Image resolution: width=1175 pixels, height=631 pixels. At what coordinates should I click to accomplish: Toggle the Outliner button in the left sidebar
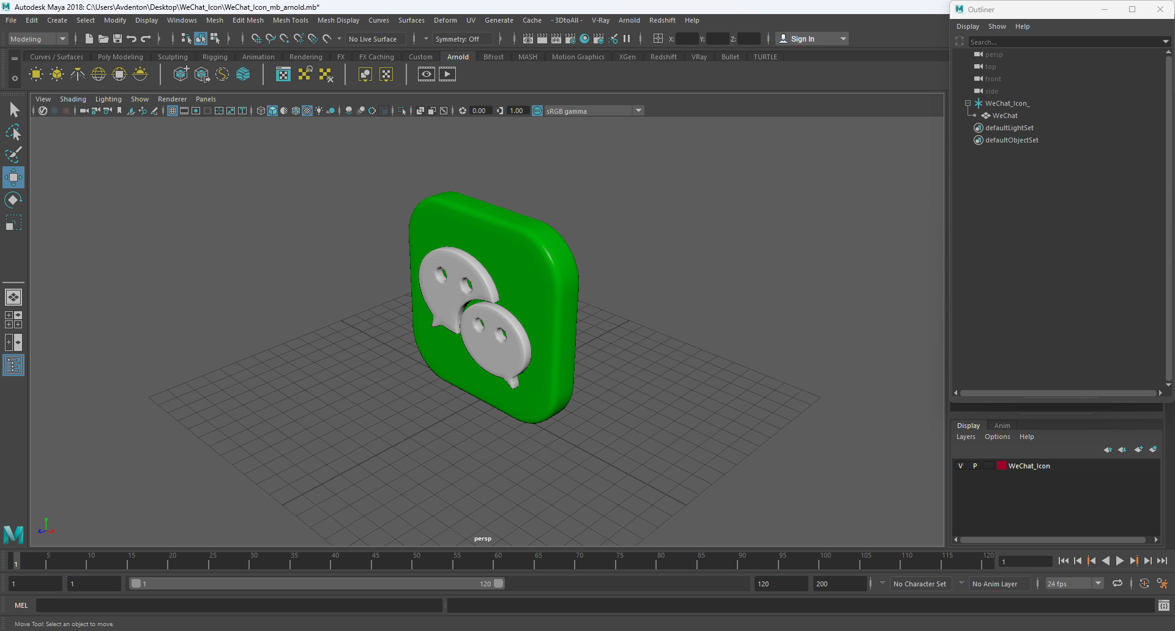(13, 366)
